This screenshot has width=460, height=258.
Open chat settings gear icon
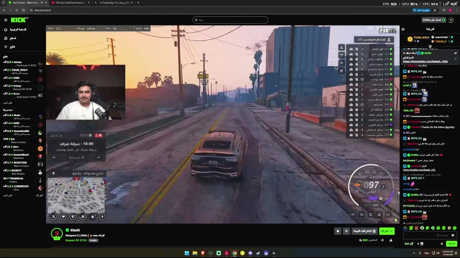pyautogui.click(x=442, y=244)
